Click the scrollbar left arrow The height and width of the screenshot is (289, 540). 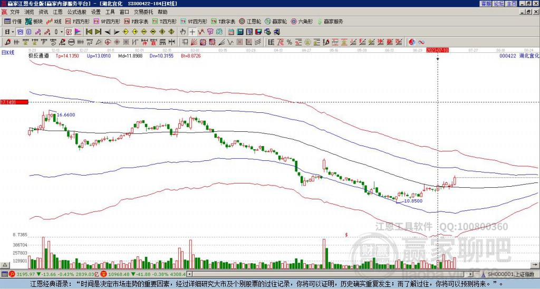click(189, 274)
